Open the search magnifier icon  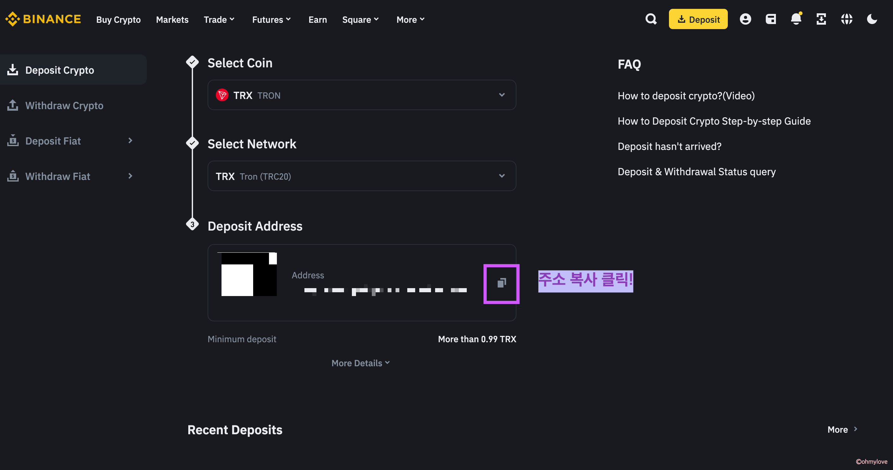pos(651,19)
